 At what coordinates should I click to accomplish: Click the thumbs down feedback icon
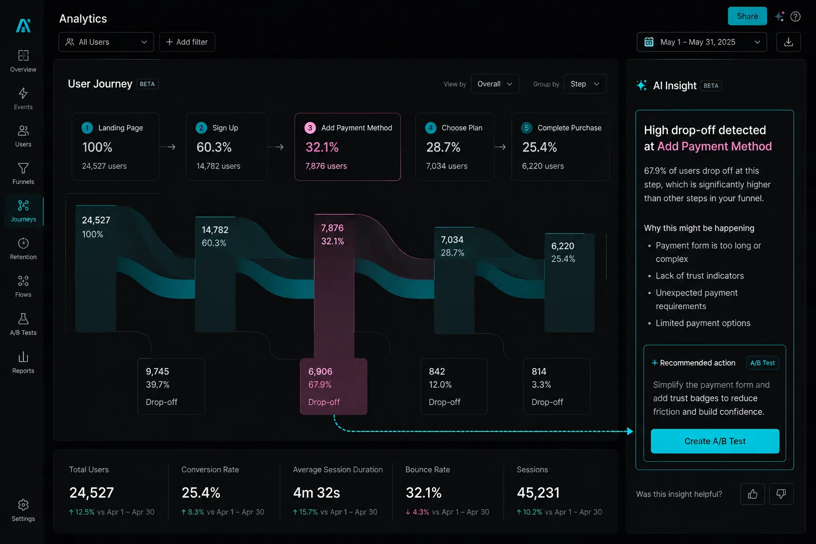point(781,494)
